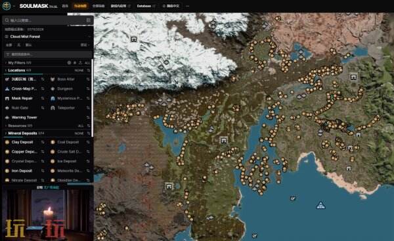Open the ellipsis more menu in navigation

pos(187,6)
